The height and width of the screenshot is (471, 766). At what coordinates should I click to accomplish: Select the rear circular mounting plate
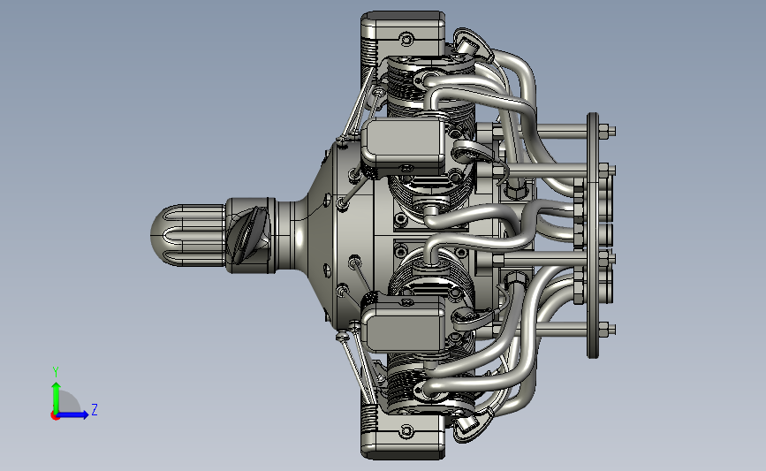coord(593,235)
